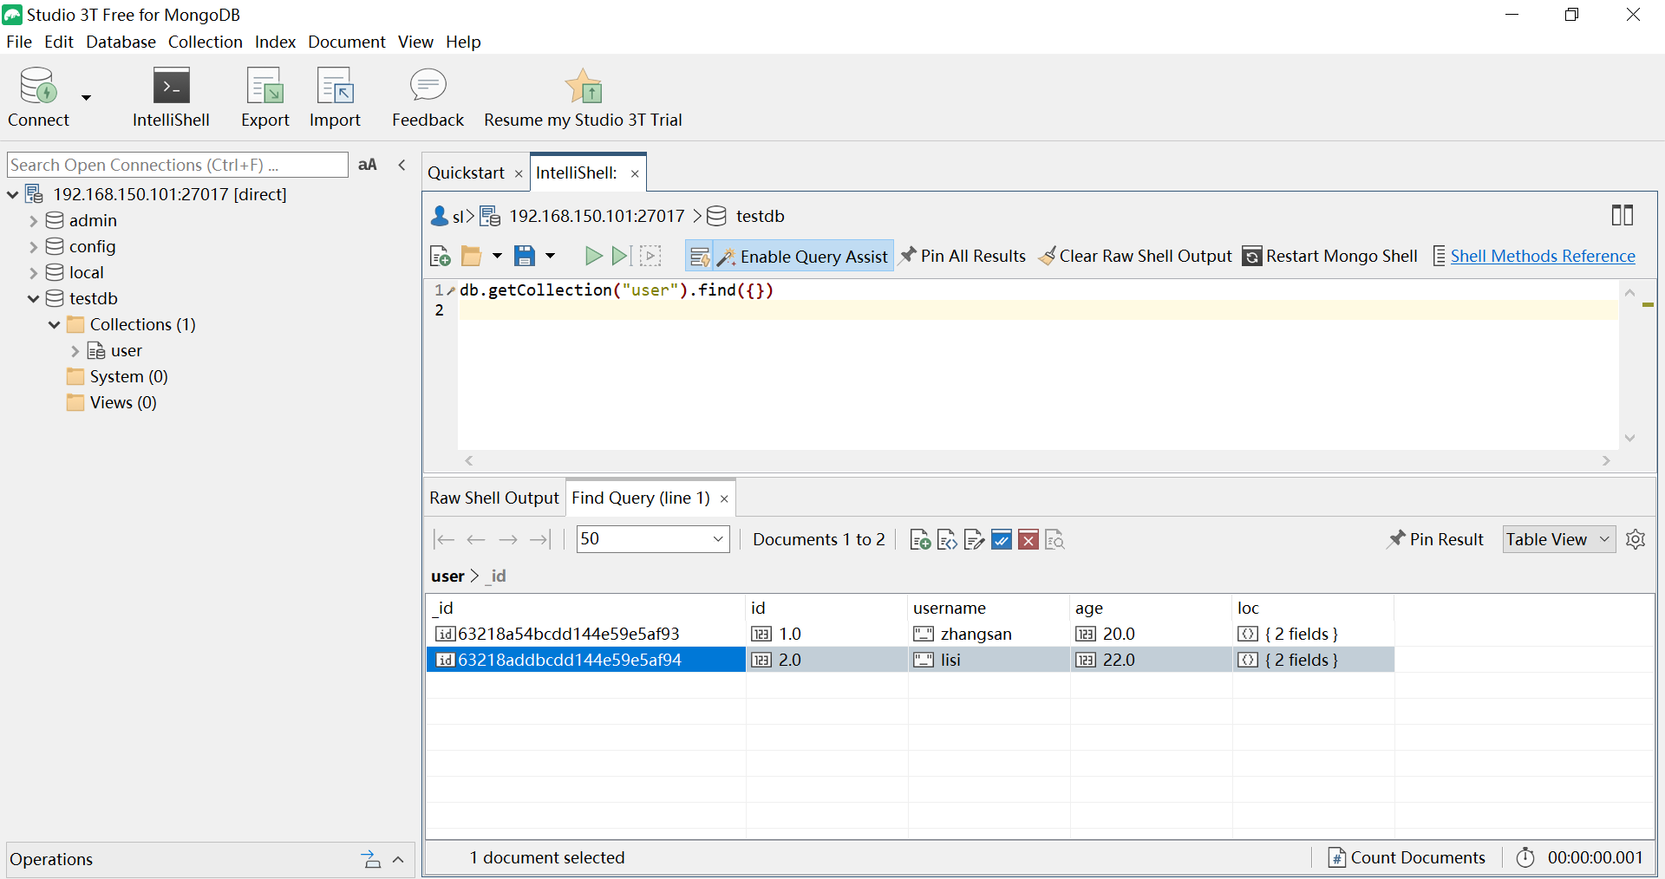Click the run selected text icon
The height and width of the screenshot is (879, 1665).
pyautogui.click(x=650, y=256)
